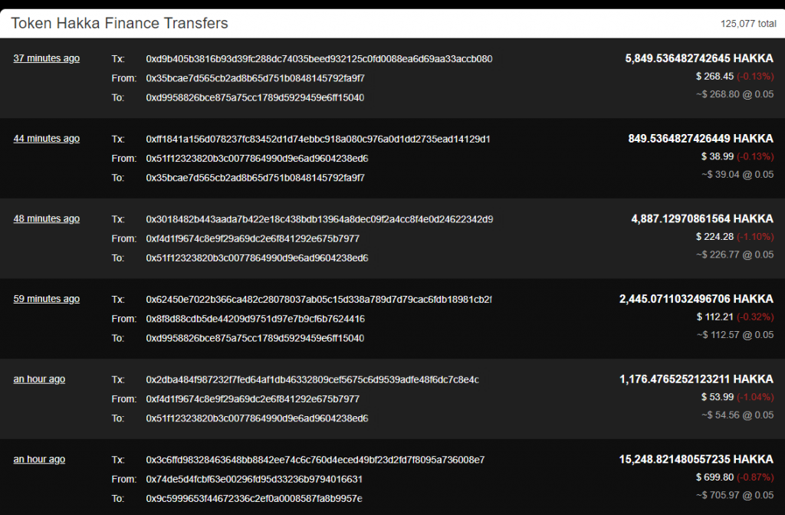Viewport: 785px width, 515px height.
Task: Open transaction hash starting 0x62450e7022b3
Action: click(319, 300)
